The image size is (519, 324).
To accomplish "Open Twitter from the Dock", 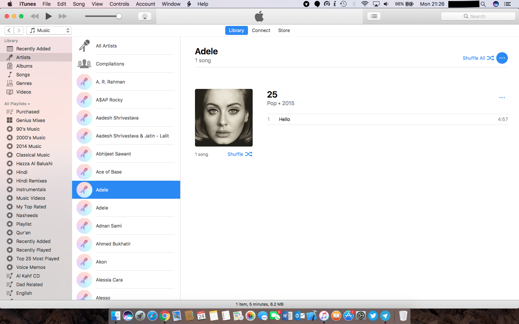I will [x=373, y=316].
